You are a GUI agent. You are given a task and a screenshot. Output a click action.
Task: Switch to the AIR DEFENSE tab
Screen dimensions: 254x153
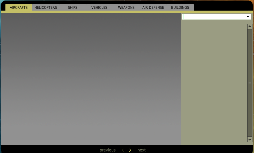pyautogui.click(x=153, y=7)
